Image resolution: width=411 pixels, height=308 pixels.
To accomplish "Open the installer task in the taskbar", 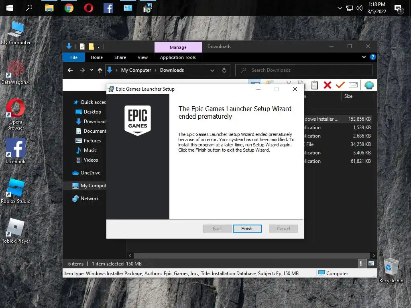I will (148, 8).
